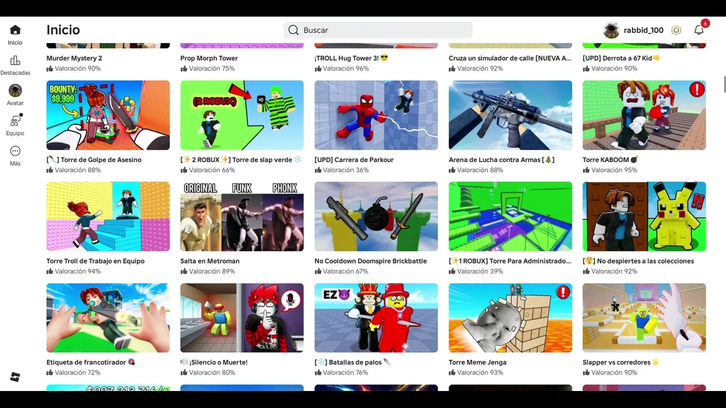Click the Inicio page heading
This screenshot has height=408, width=726.
[x=63, y=30]
